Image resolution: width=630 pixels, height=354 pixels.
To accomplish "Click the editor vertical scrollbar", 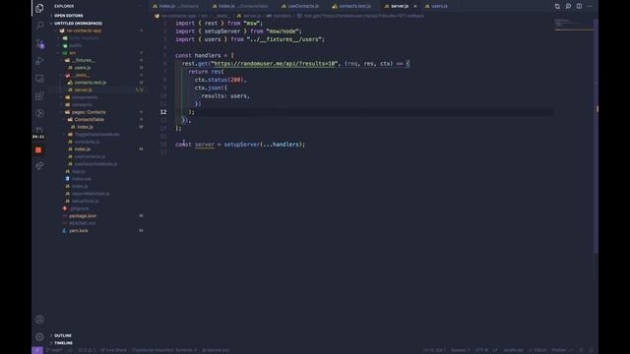I will pyautogui.click(x=596, y=136).
